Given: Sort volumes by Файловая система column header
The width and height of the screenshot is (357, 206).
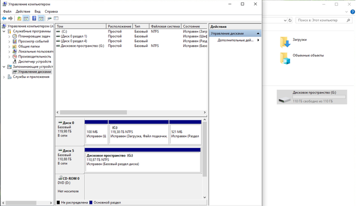Looking at the screenshot, I should click(165, 26).
